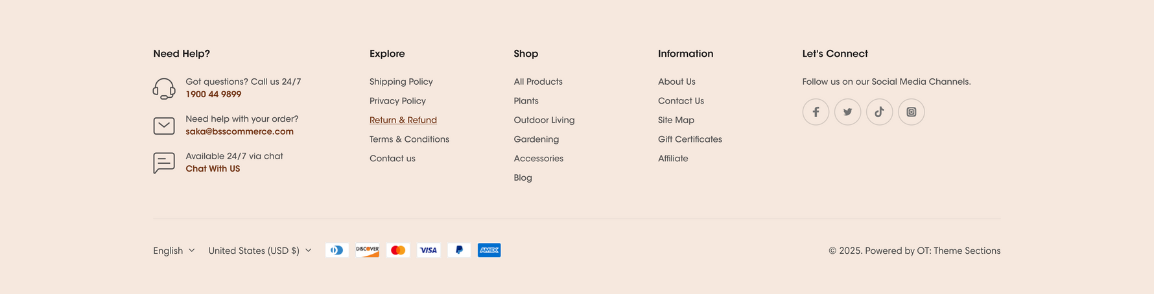1154x294 pixels.
Task: Click the PayPal payment icon
Action: [x=459, y=250]
